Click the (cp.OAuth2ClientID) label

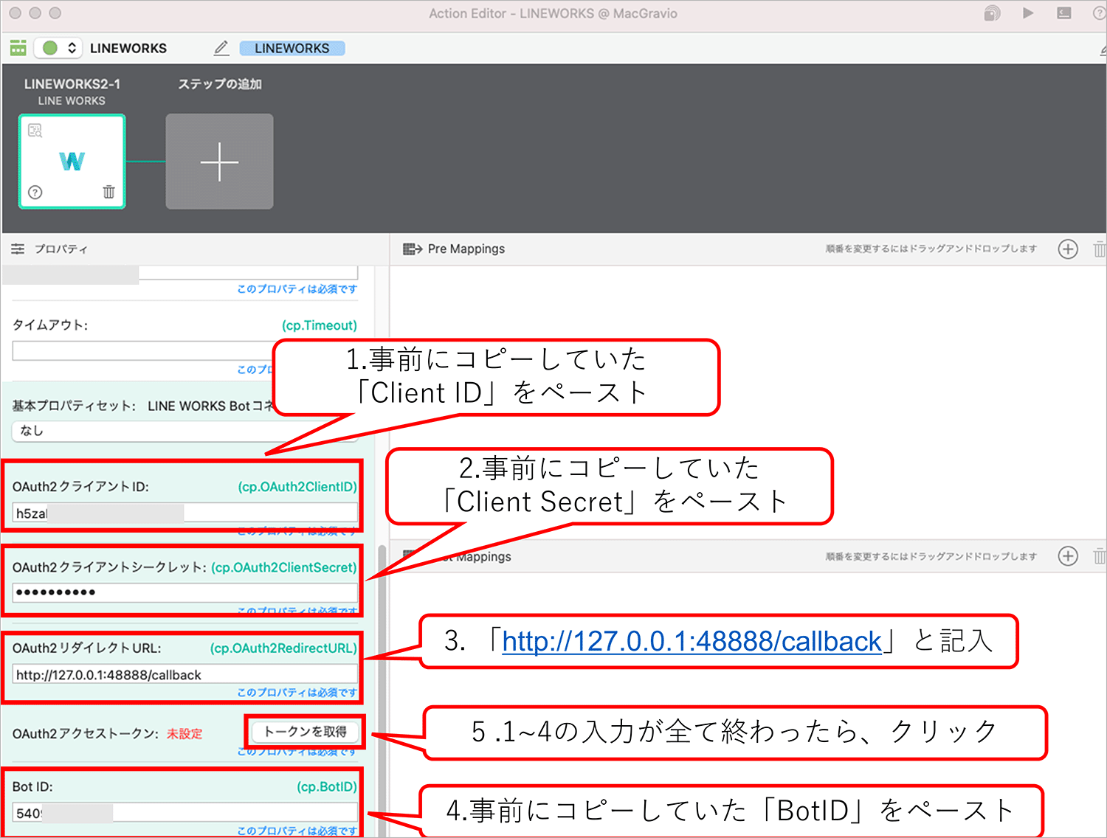pos(297,487)
